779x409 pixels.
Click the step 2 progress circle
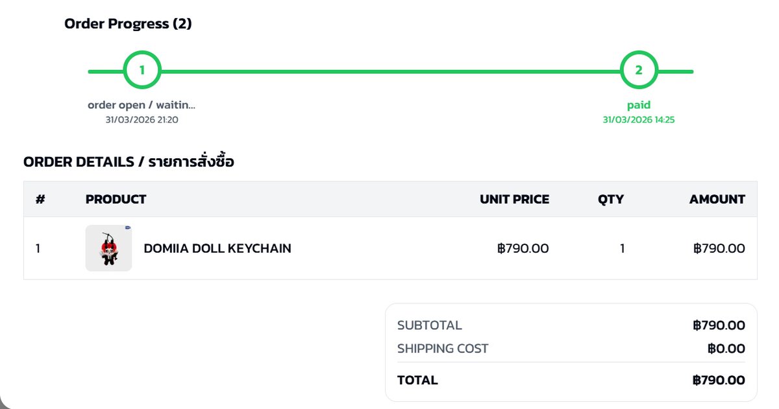click(639, 71)
